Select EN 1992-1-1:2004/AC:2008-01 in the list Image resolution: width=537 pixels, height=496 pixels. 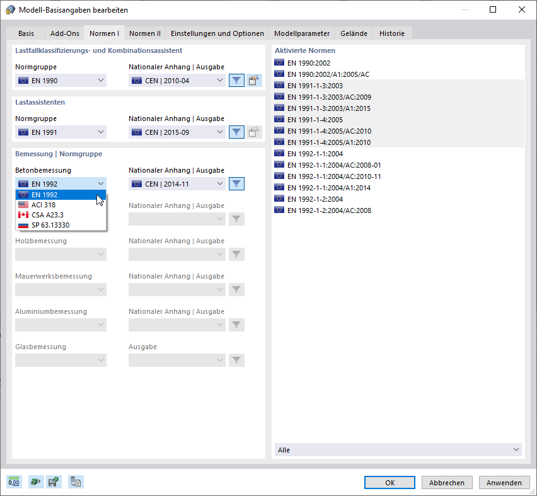pyautogui.click(x=398, y=165)
